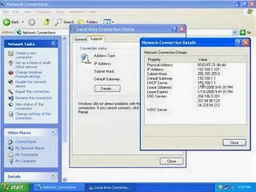Click the sidebar scroll down arrow
The height and width of the screenshot is (192, 256).
65,180
